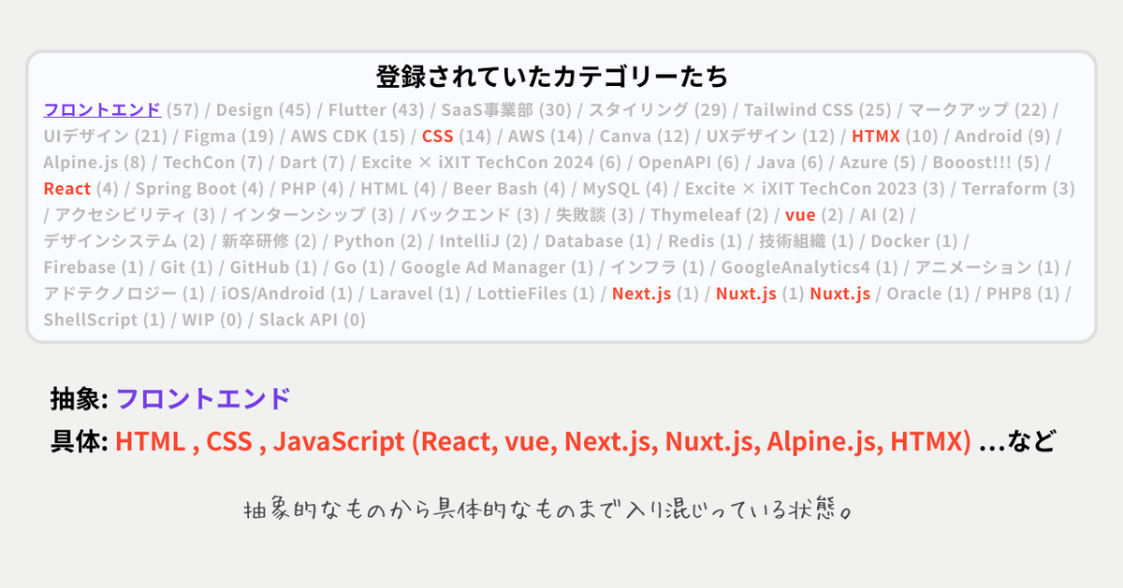Select the Design (45) category

click(263, 109)
